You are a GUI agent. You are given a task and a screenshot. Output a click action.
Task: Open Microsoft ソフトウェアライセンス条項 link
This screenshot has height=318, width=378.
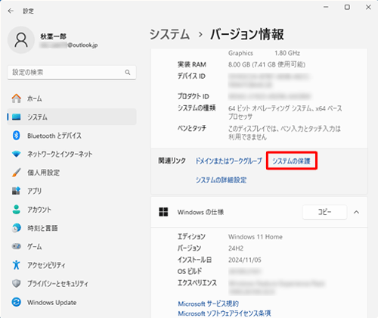point(225,313)
